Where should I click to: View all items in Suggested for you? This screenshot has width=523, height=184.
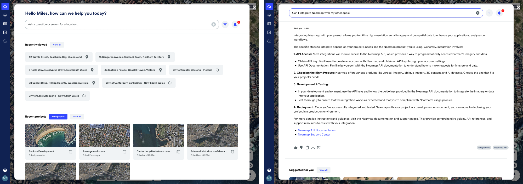tap(323, 170)
